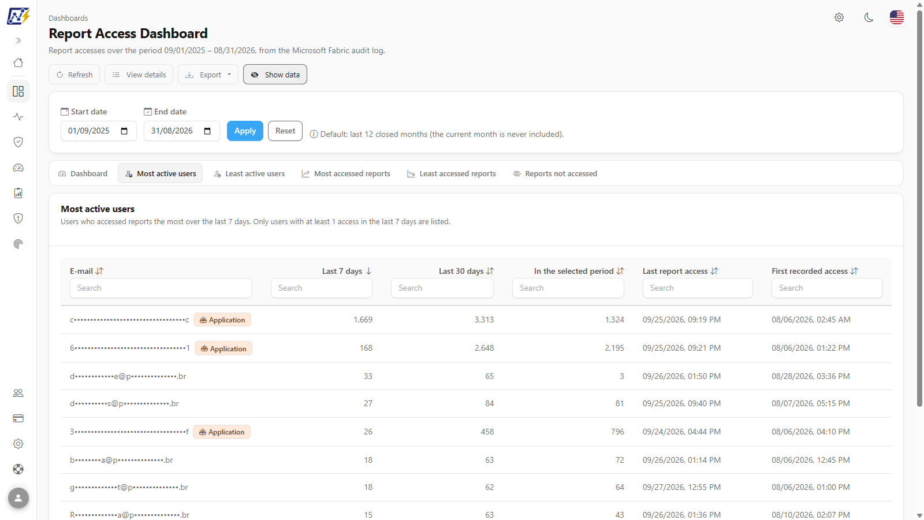This screenshot has width=924, height=520.
Task: Open the sidebar settings gear icon
Action: (18, 444)
